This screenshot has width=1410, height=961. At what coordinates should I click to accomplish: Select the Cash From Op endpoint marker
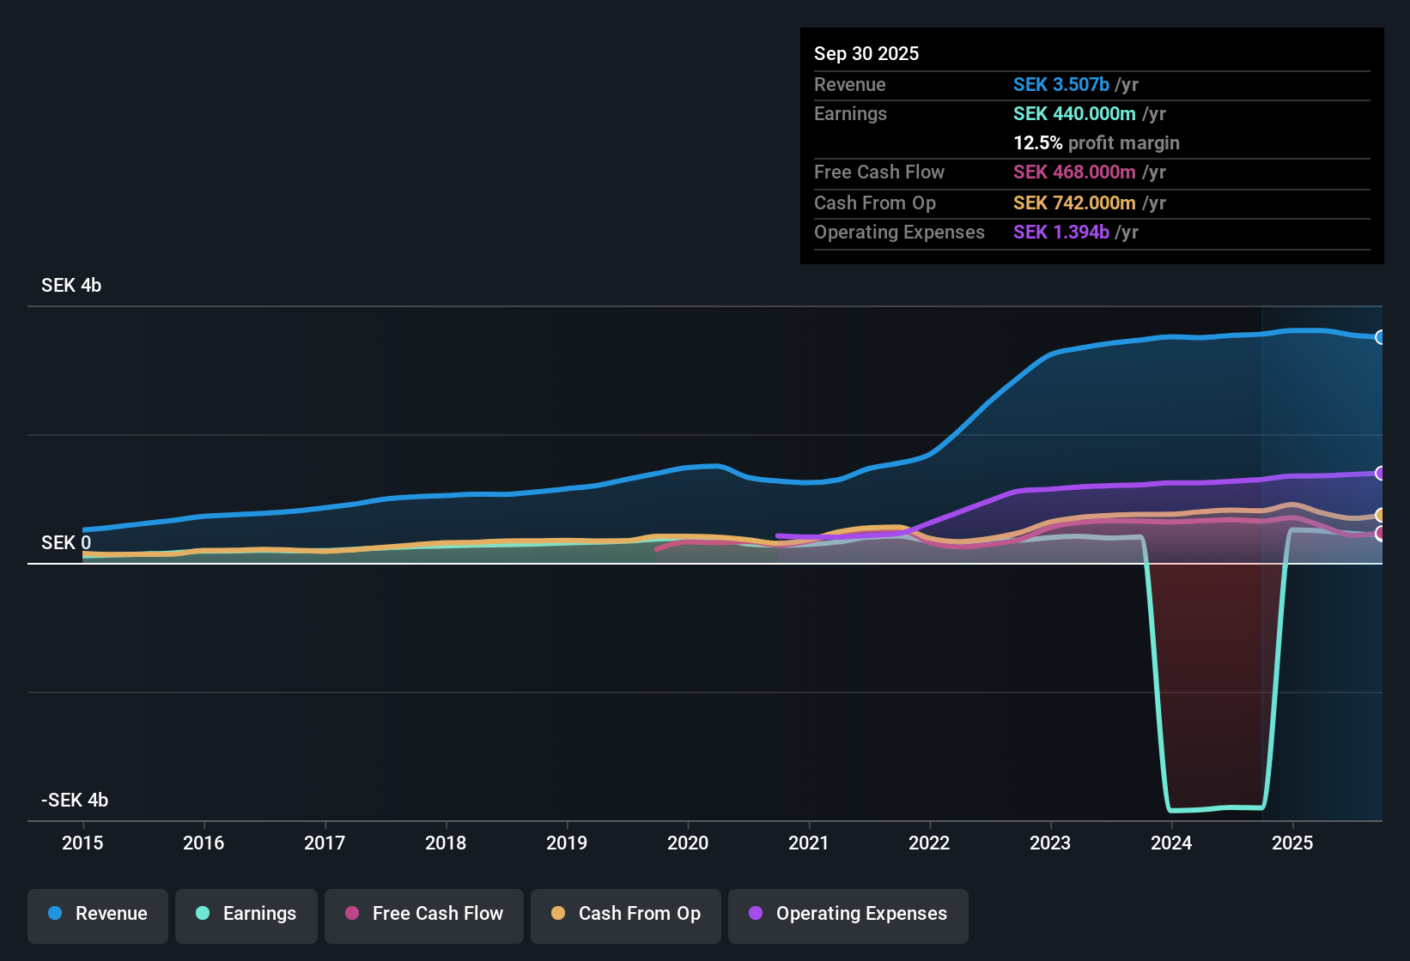[x=1381, y=515]
